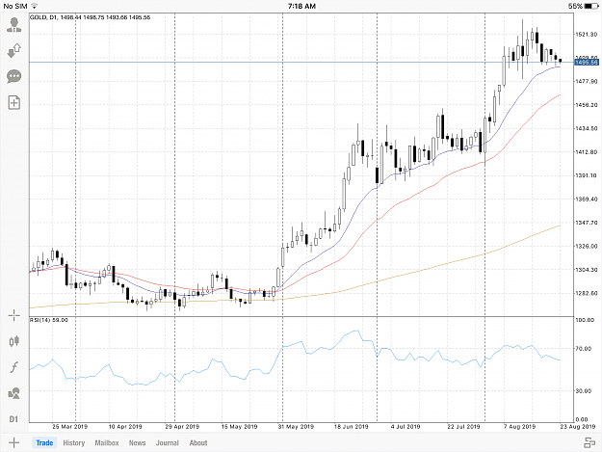Change the D1 timeframe selector
The width and height of the screenshot is (602, 452).
(13, 419)
